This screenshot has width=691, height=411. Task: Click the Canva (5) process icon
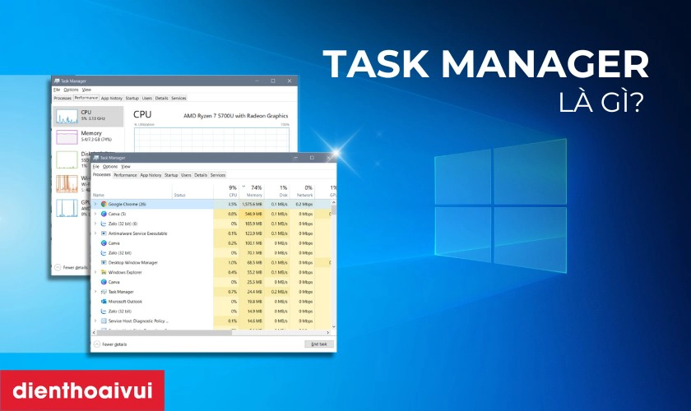(x=104, y=214)
